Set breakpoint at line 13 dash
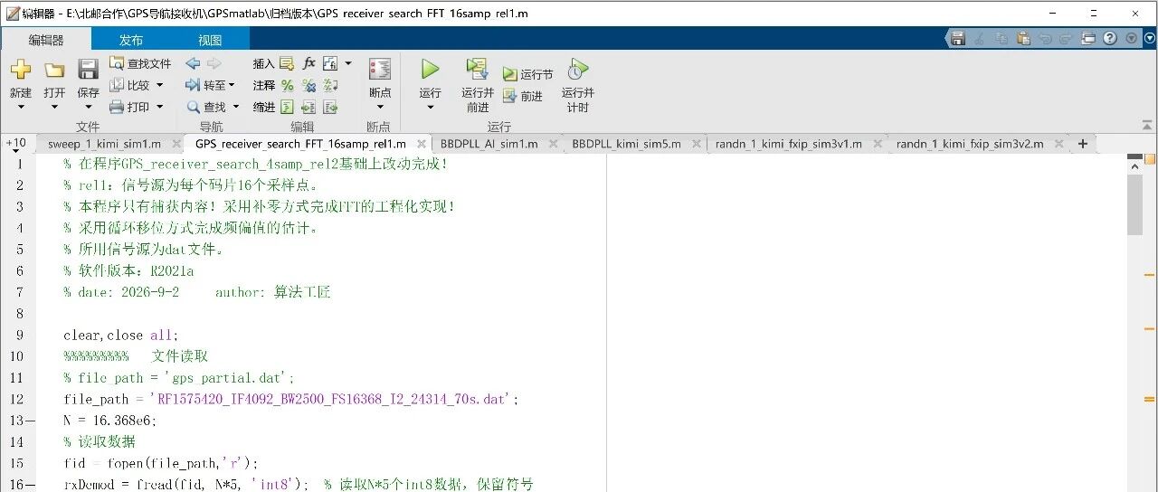This screenshot has width=1158, height=492. (31, 421)
